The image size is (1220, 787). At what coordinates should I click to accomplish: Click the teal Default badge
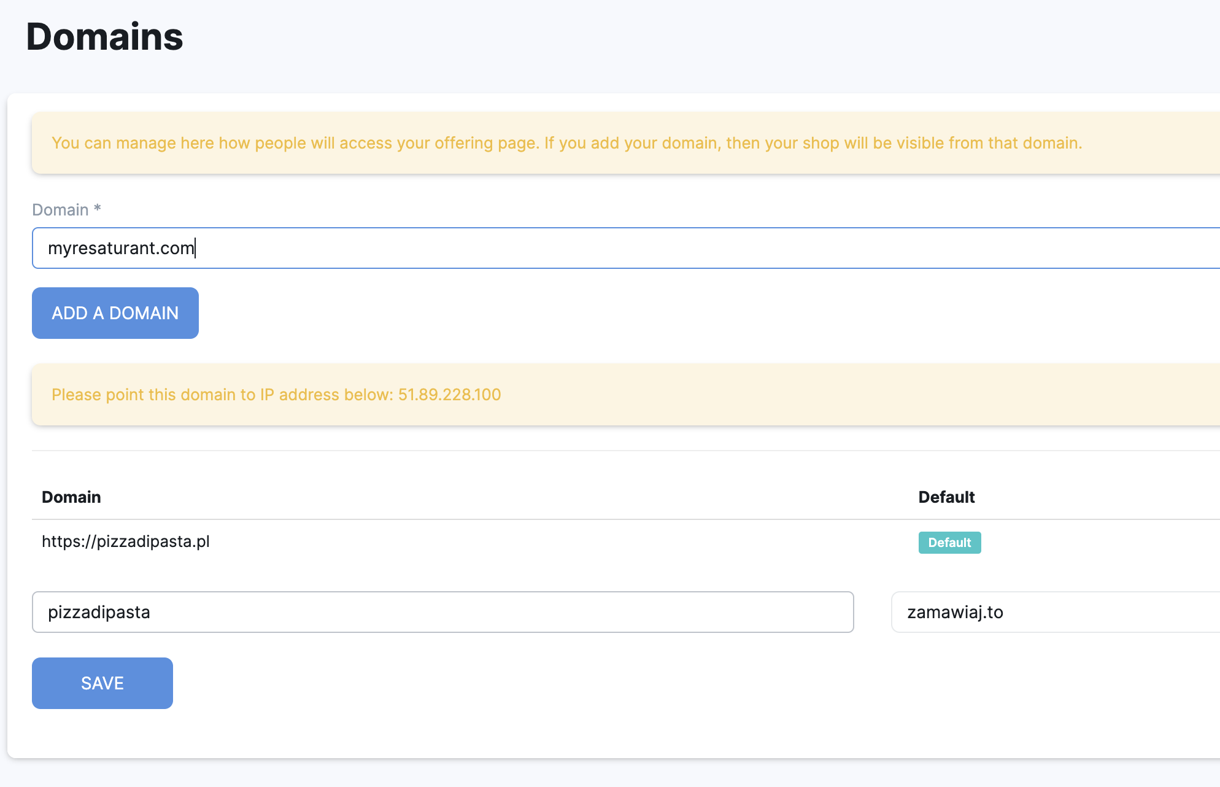949,543
